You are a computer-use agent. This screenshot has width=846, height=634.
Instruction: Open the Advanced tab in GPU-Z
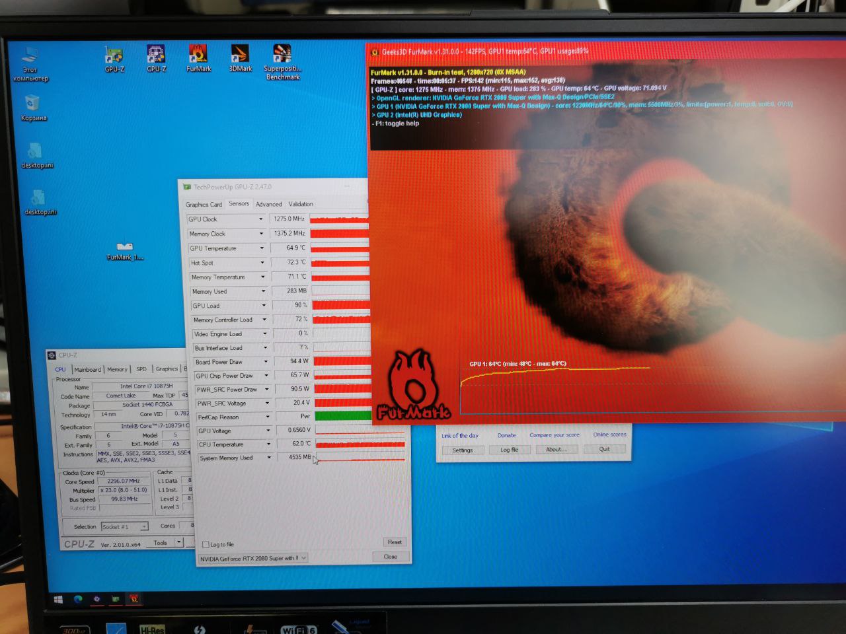click(269, 204)
